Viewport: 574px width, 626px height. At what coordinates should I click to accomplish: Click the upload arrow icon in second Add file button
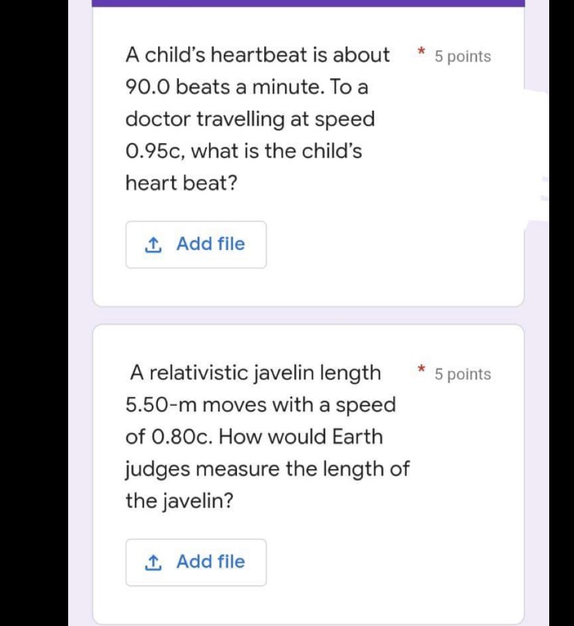(154, 562)
